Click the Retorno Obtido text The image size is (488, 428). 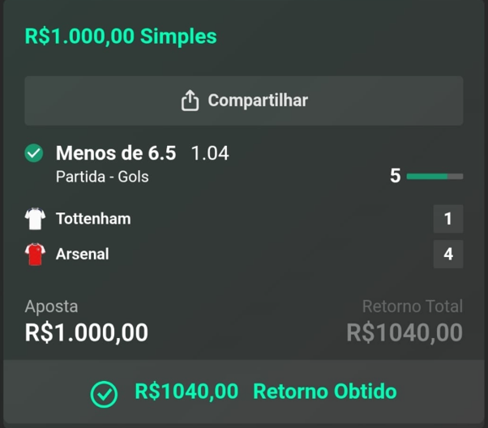point(325,392)
